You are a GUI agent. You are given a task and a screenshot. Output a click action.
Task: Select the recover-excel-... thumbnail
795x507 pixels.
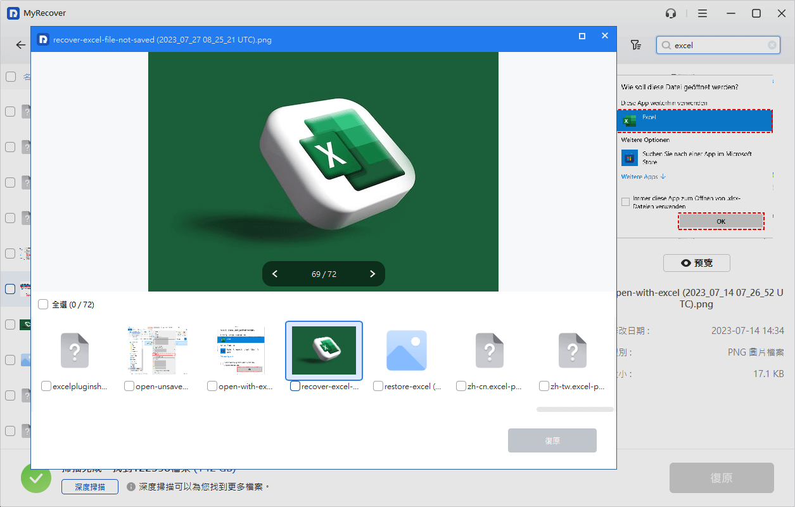click(x=324, y=350)
